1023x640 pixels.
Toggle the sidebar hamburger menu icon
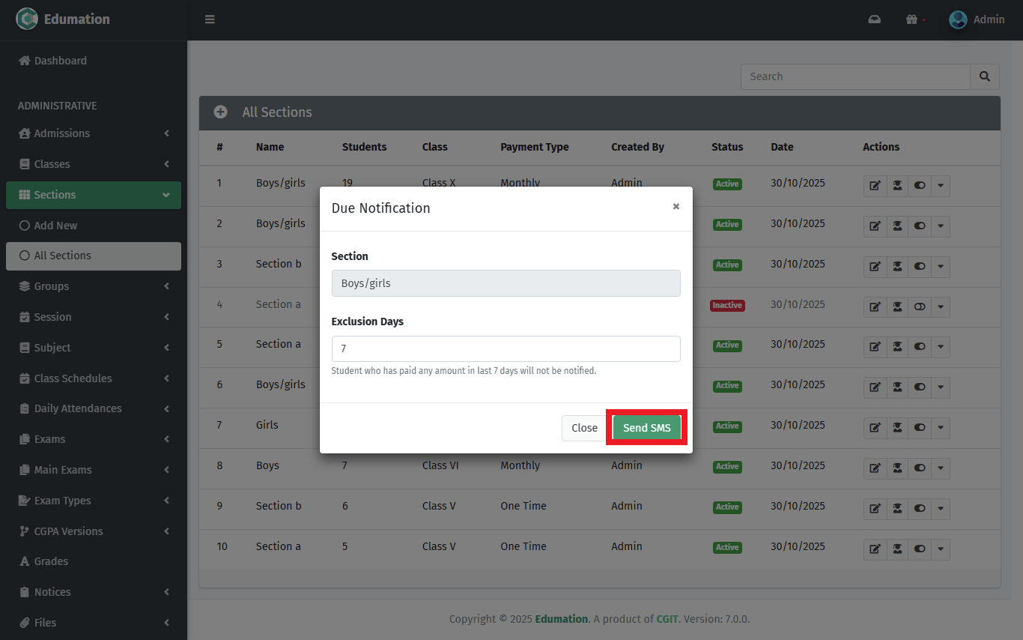[210, 19]
